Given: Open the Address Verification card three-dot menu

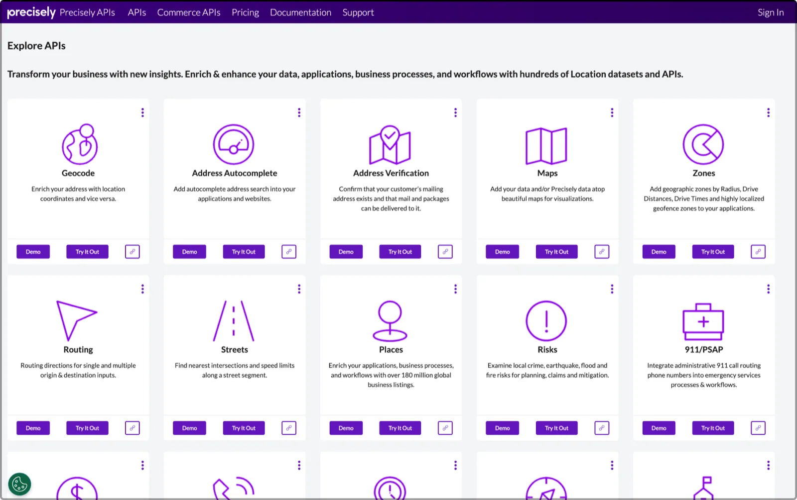Looking at the screenshot, I should (455, 112).
